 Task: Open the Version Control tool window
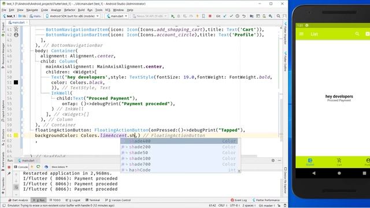pyautogui.click(x=118, y=200)
